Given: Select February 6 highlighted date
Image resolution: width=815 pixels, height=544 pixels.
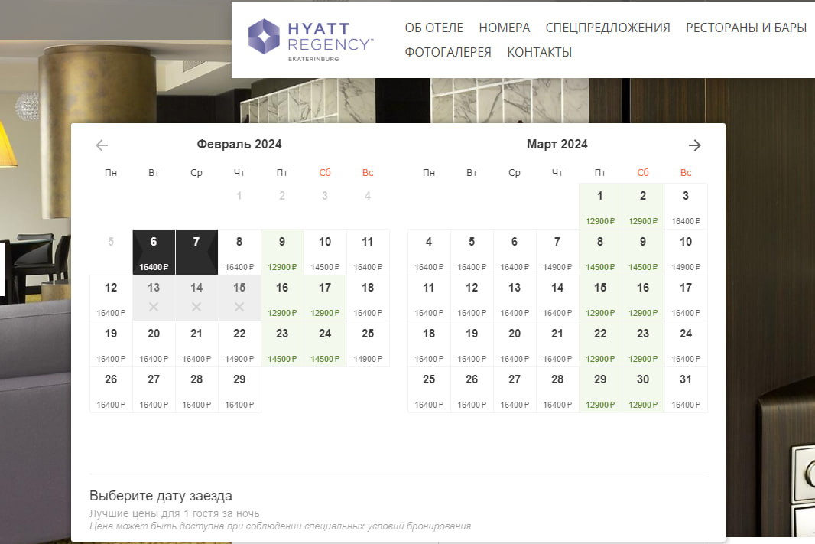Looking at the screenshot, I should (154, 252).
